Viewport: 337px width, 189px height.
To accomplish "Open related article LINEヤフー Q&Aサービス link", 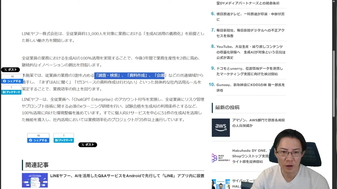I will coord(127,176).
